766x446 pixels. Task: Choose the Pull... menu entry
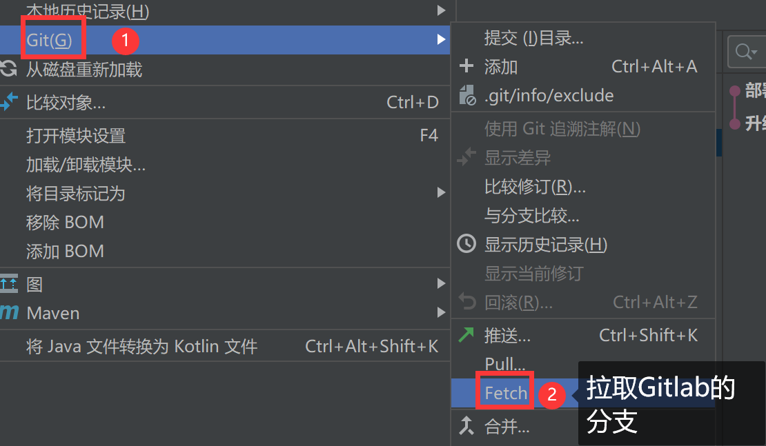click(505, 364)
